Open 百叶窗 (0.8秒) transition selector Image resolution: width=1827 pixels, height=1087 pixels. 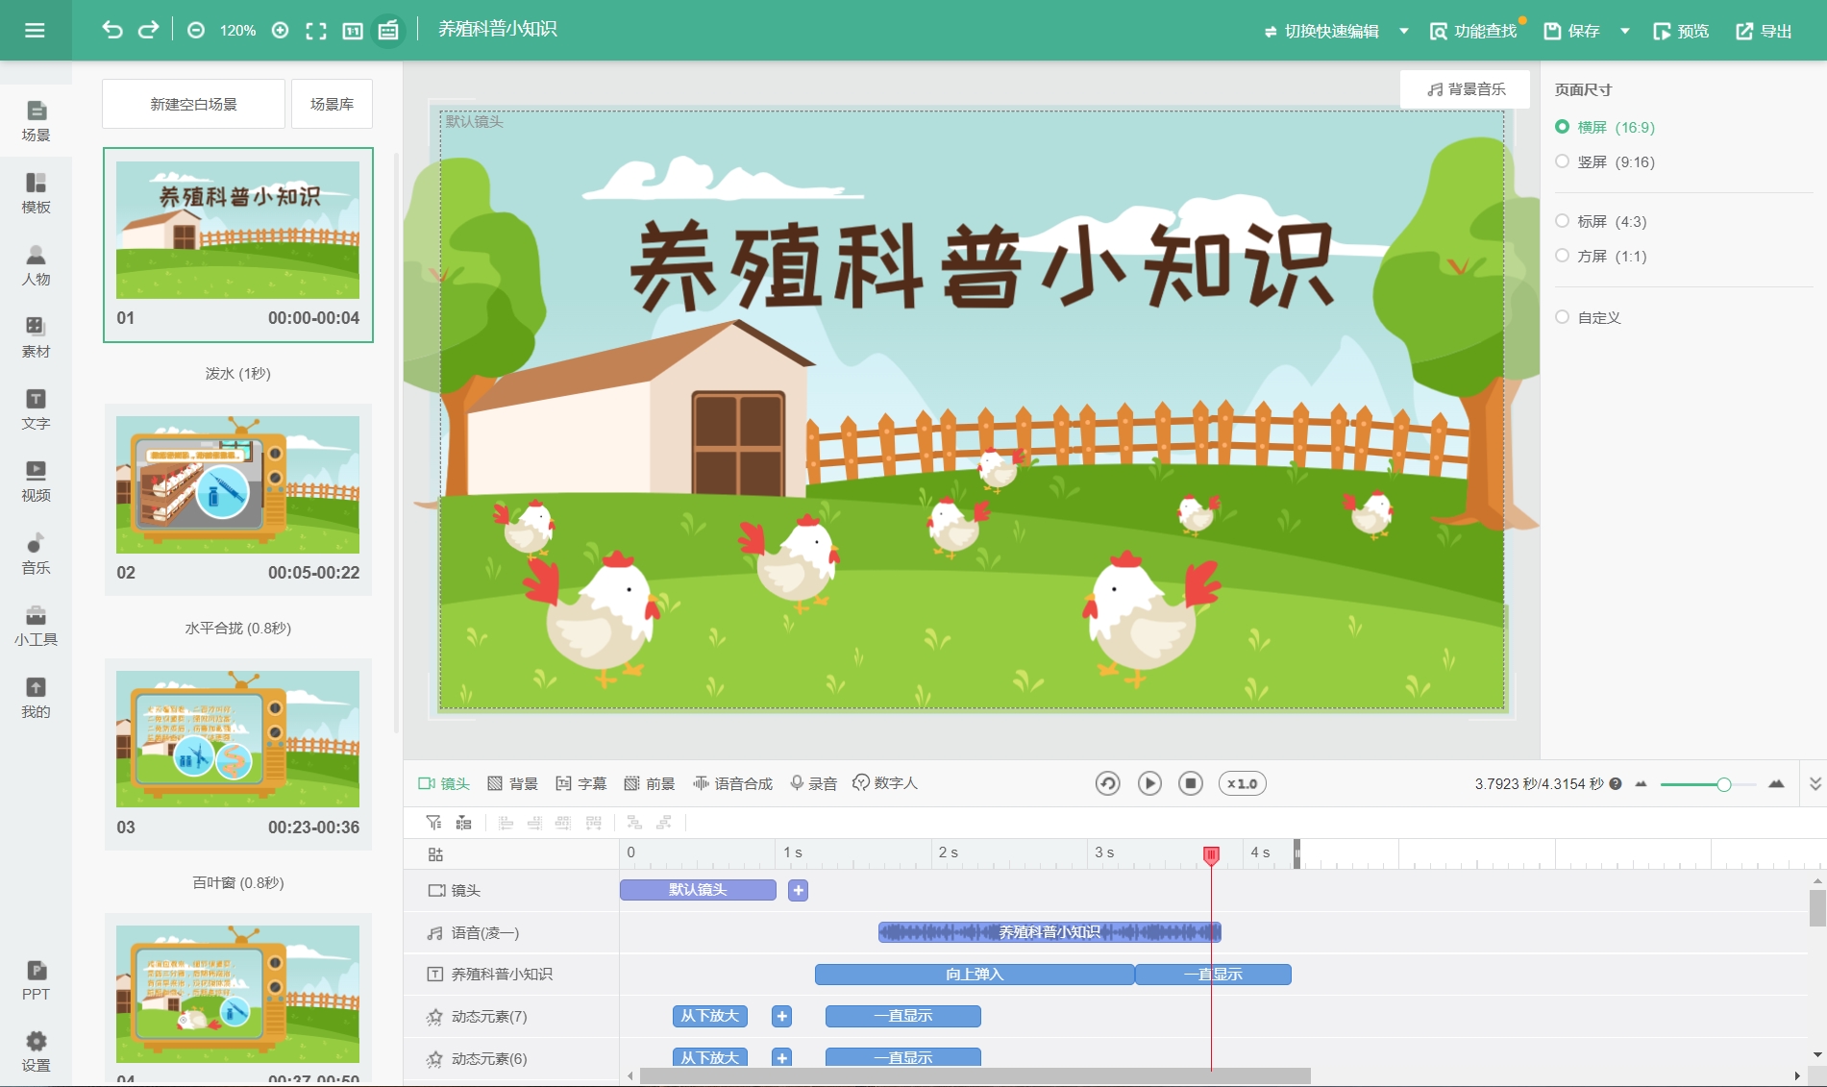click(237, 882)
